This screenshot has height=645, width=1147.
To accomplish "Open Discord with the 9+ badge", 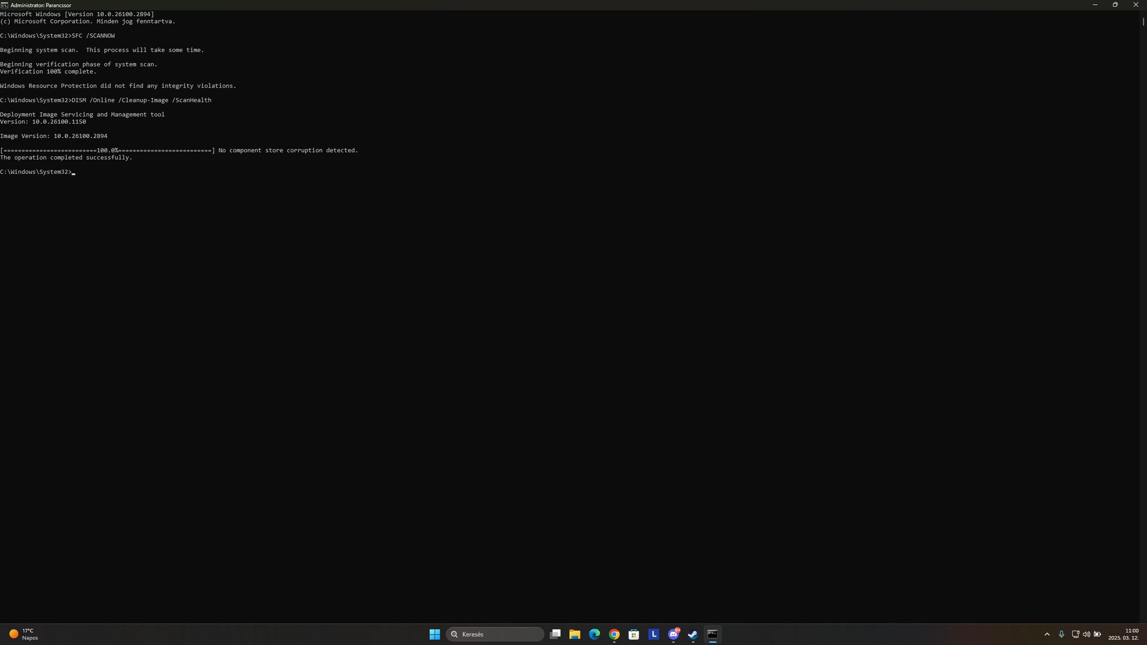I will [673, 634].
